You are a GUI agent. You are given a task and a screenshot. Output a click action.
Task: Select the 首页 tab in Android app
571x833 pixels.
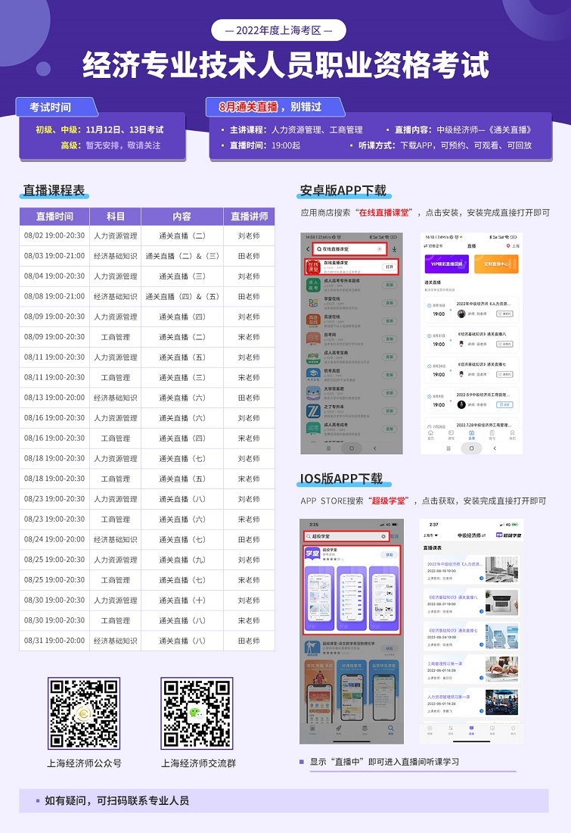coord(430,435)
